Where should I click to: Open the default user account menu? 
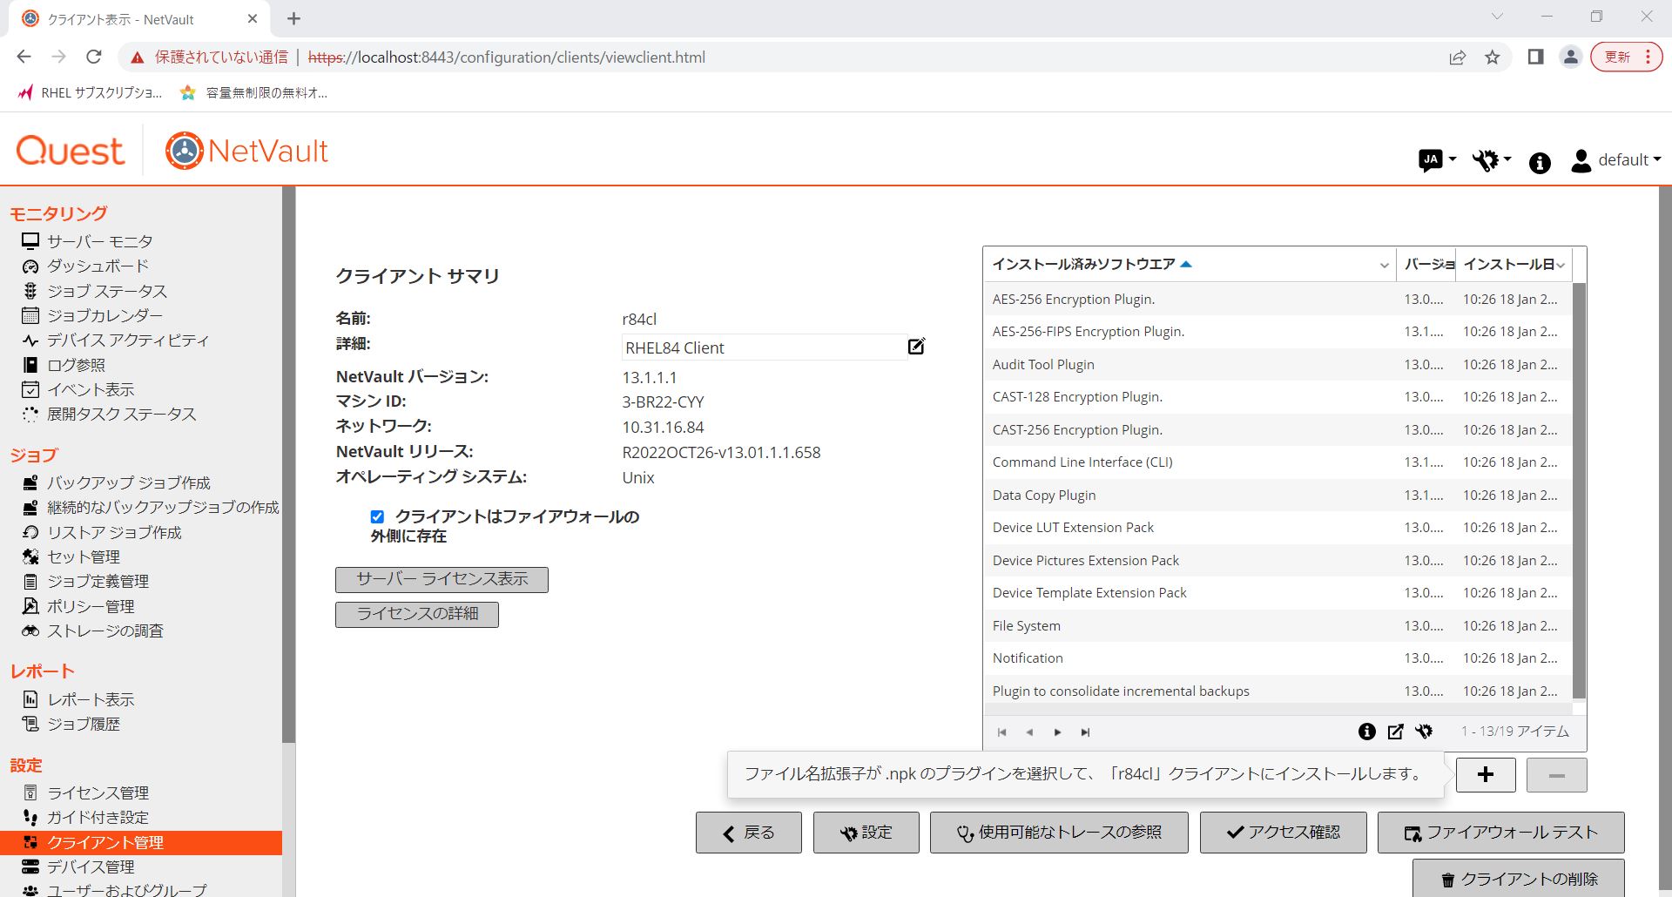[1615, 160]
